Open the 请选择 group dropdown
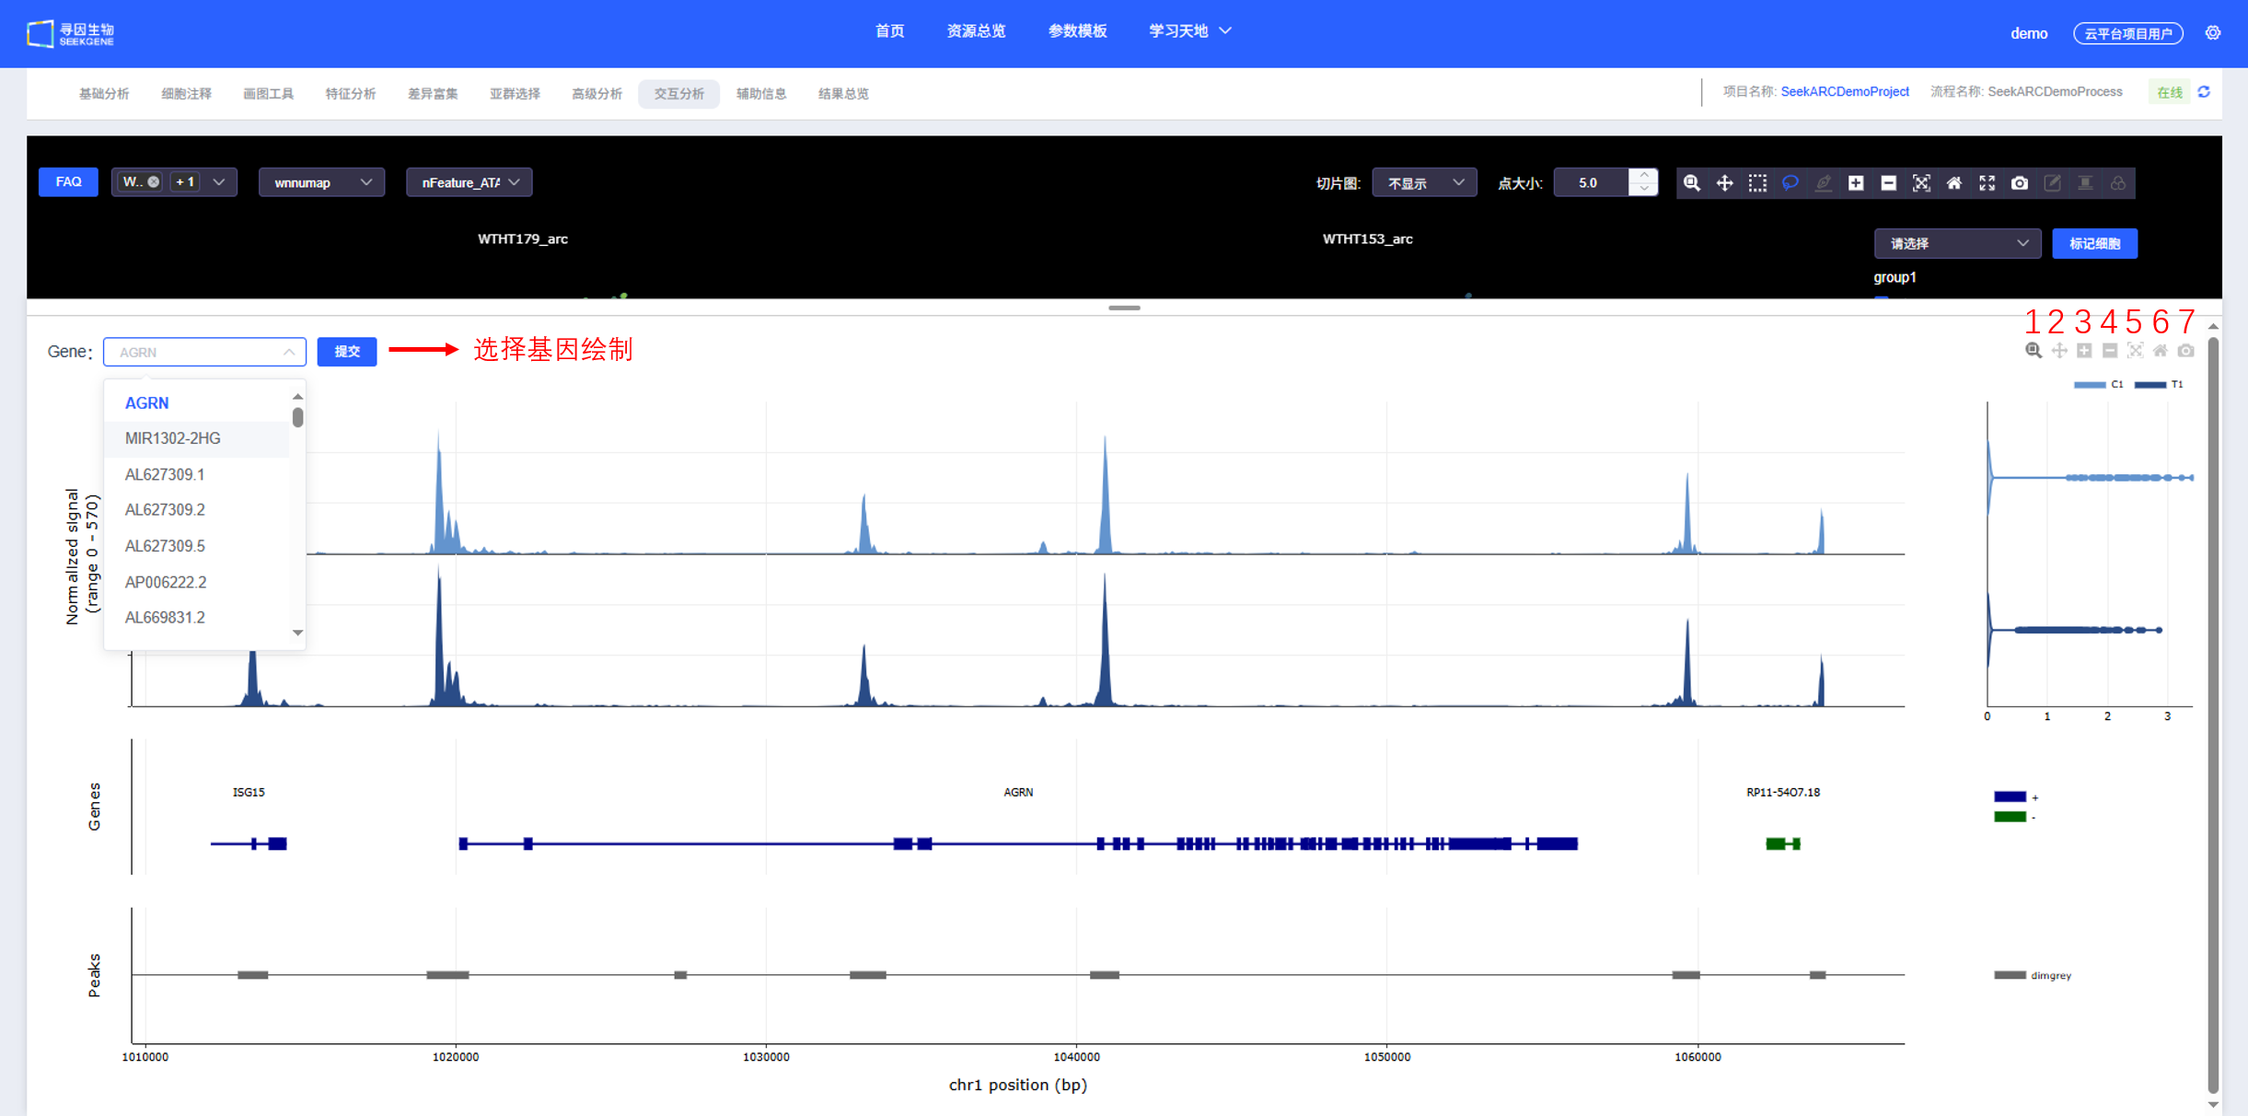Image resolution: width=2248 pixels, height=1116 pixels. (x=1957, y=243)
